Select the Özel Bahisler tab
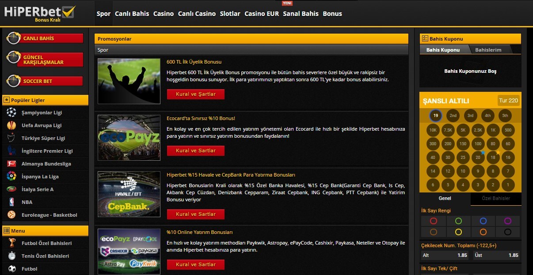 (496, 199)
